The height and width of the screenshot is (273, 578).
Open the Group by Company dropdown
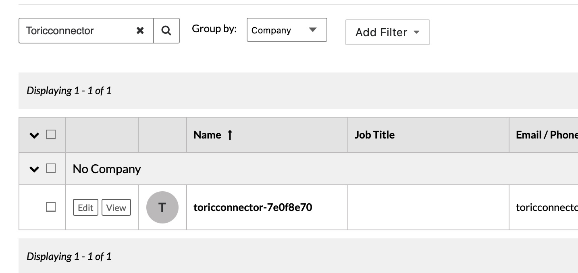click(287, 30)
